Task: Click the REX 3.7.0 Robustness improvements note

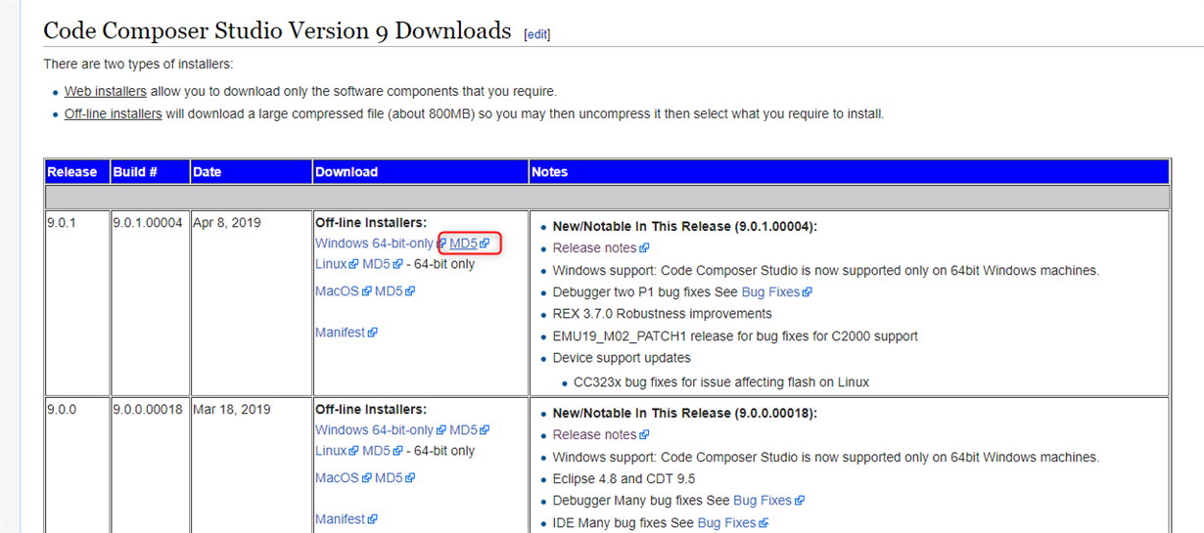Action: coord(663,314)
